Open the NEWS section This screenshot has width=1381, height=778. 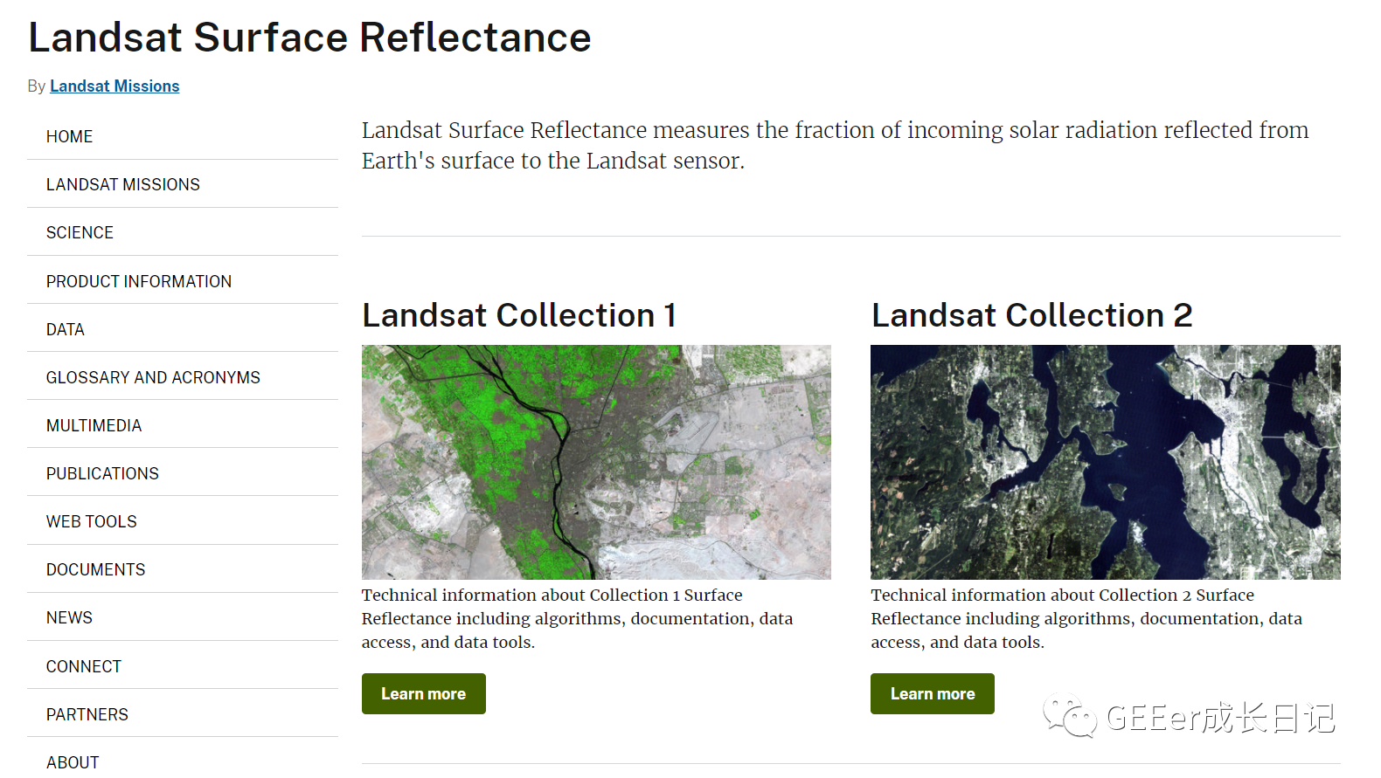(69, 617)
